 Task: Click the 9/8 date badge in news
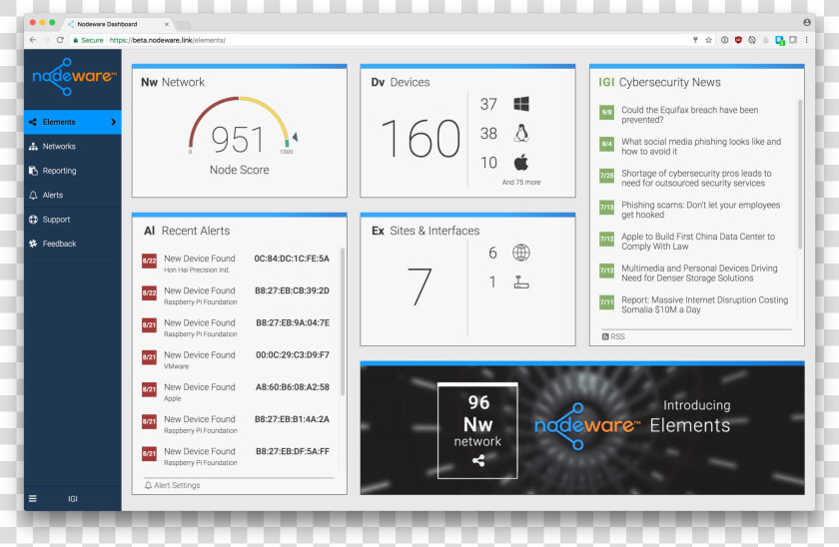[606, 112]
